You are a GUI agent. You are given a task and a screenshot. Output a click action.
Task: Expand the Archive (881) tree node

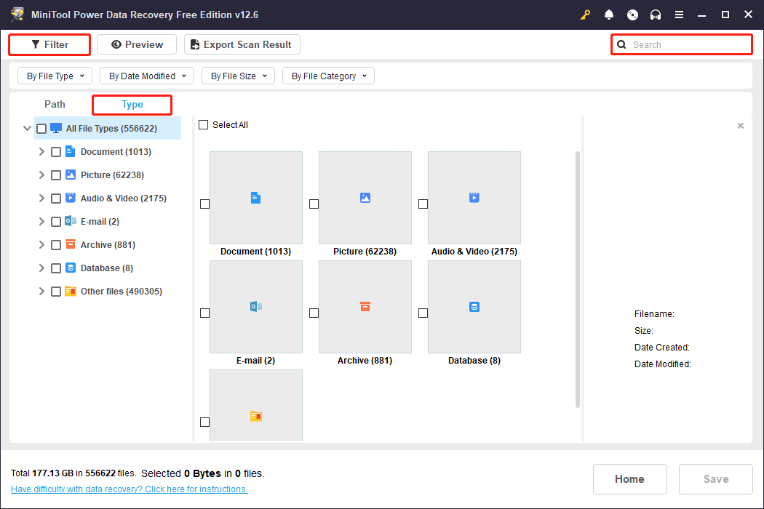coord(41,244)
